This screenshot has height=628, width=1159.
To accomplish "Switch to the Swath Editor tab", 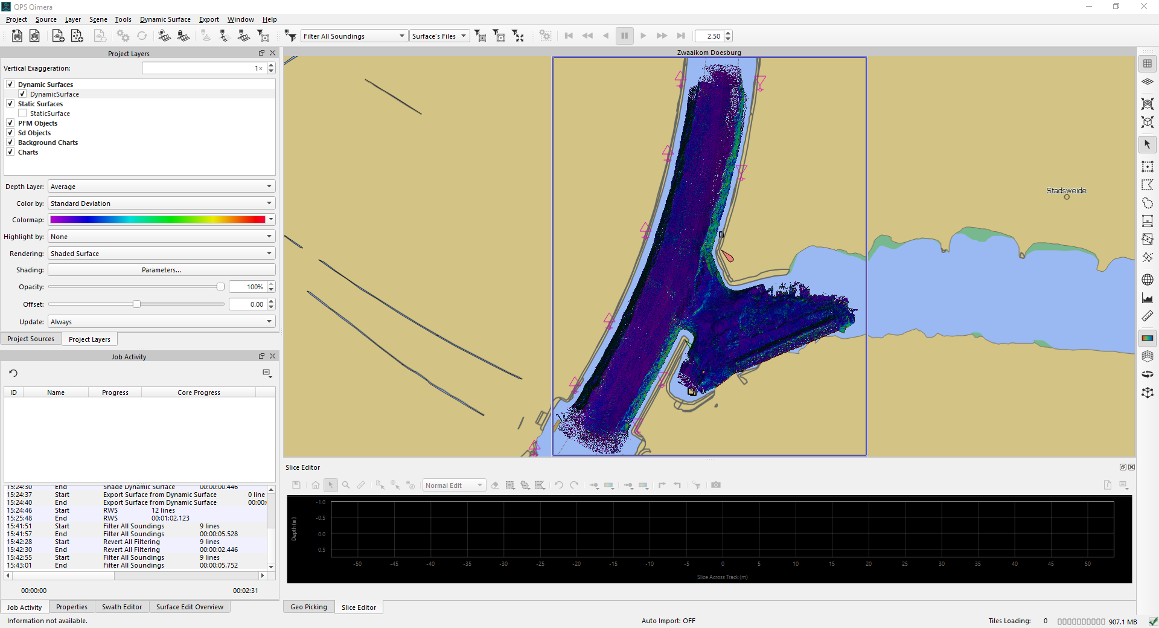I will pyautogui.click(x=122, y=607).
